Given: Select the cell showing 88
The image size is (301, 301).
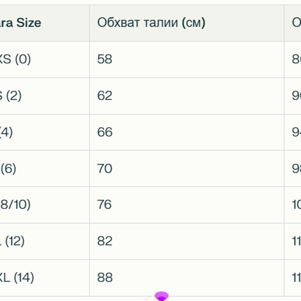Looking at the screenshot, I should (187, 278).
